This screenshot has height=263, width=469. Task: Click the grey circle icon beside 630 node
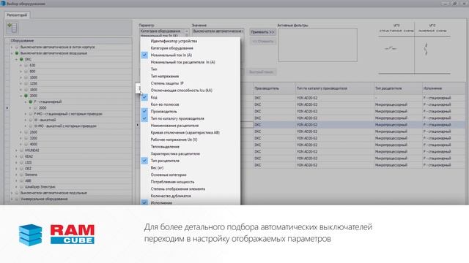[x=26, y=65]
